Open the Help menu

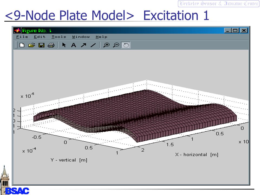pyautogui.click(x=102, y=37)
